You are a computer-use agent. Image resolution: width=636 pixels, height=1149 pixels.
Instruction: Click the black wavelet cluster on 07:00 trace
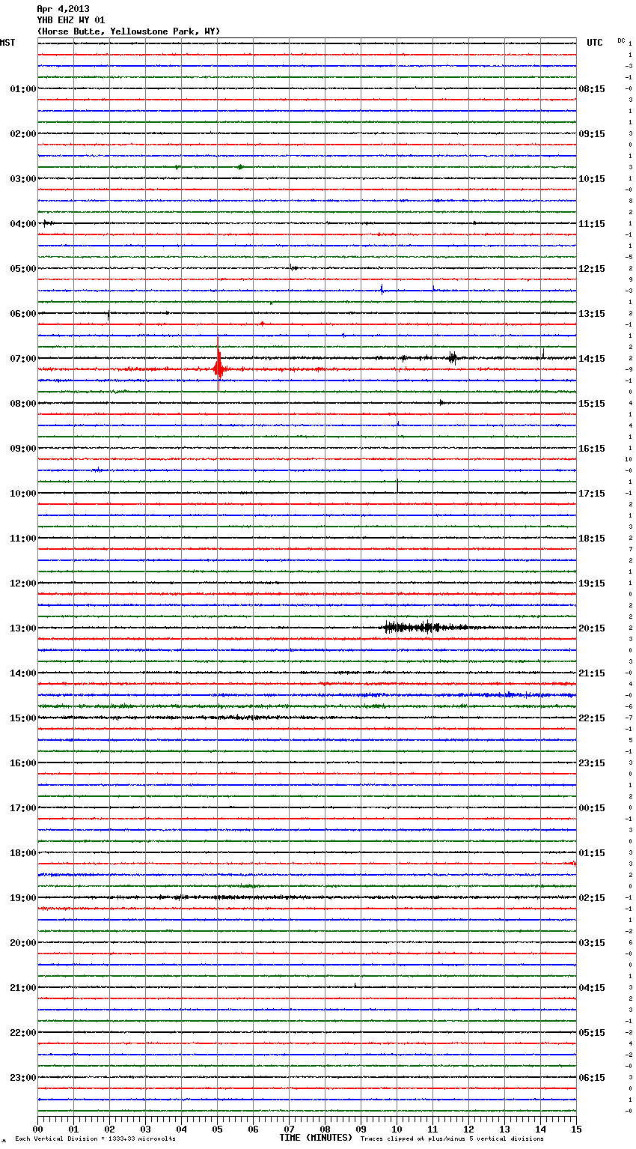point(452,358)
